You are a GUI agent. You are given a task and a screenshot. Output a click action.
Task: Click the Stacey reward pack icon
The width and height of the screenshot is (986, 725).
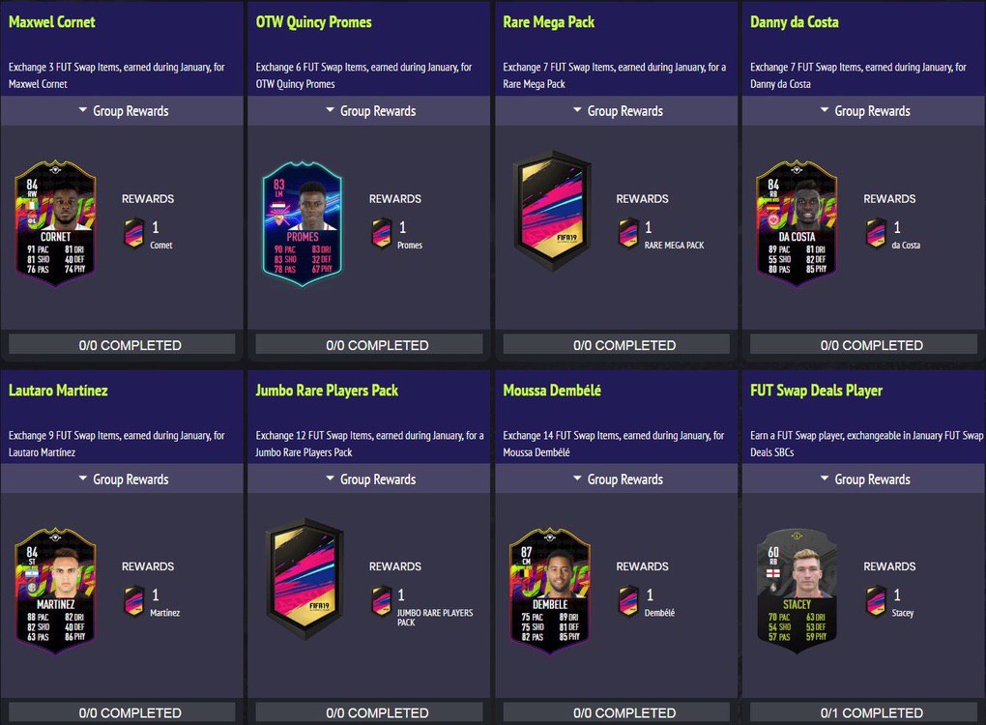(876, 600)
